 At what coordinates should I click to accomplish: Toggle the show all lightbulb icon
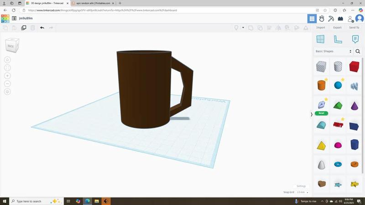[236, 28]
